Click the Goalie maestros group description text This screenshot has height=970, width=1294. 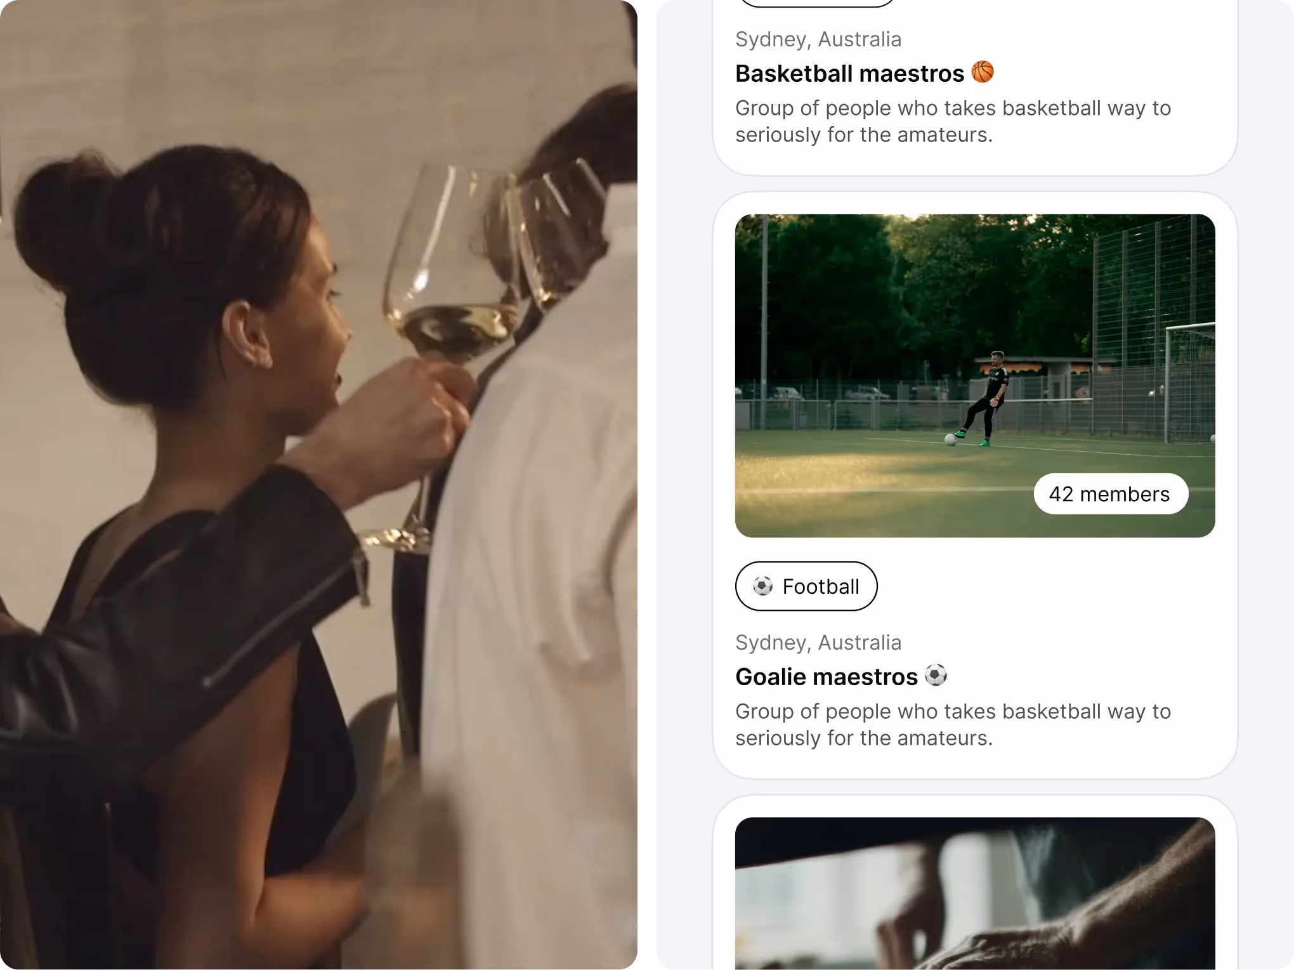[953, 724]
